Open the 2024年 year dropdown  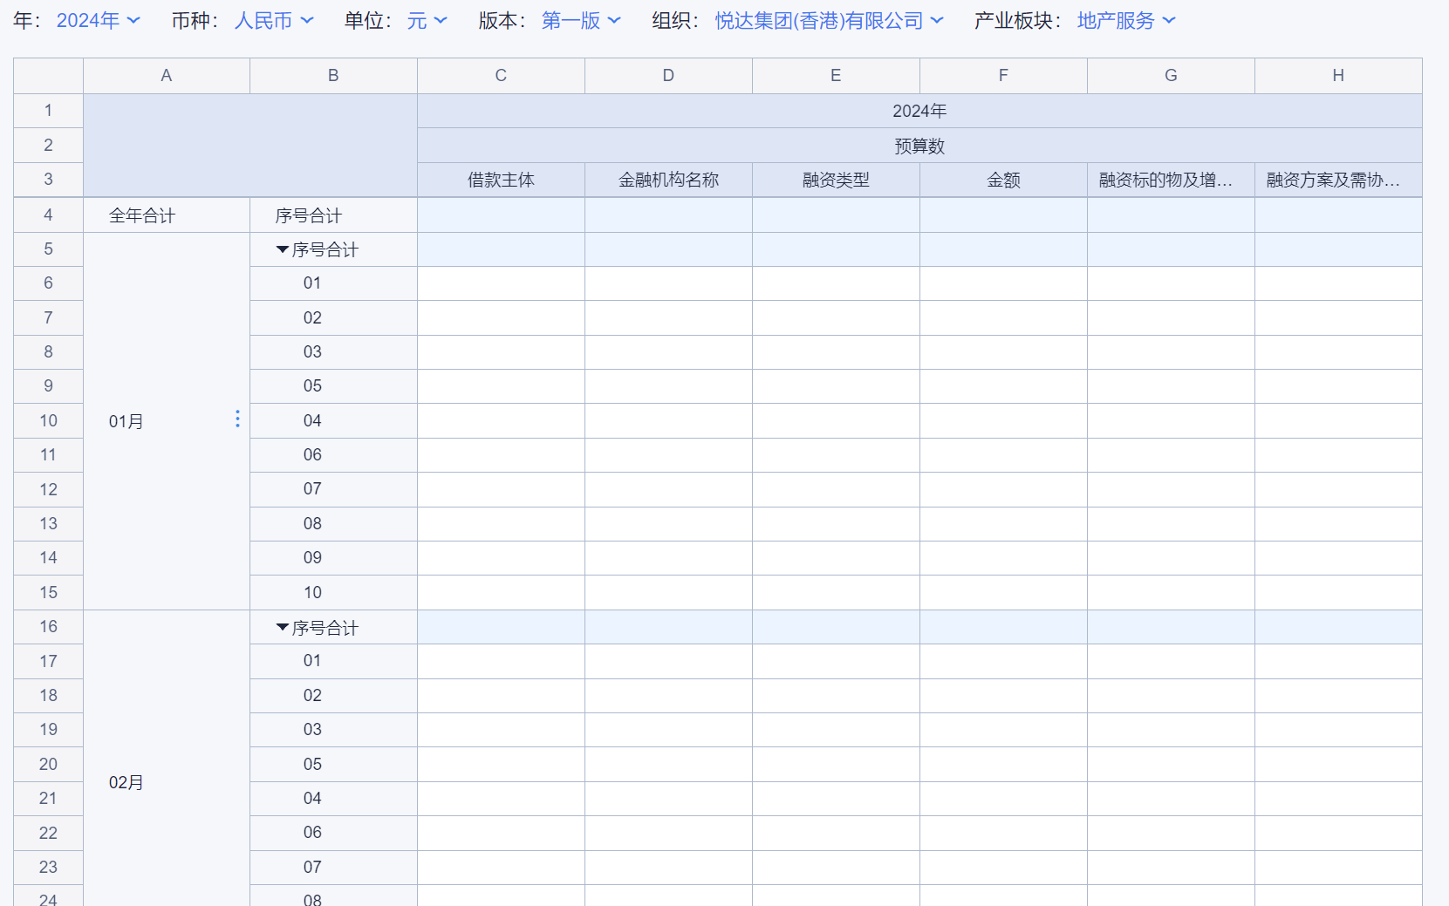point(98,21)
